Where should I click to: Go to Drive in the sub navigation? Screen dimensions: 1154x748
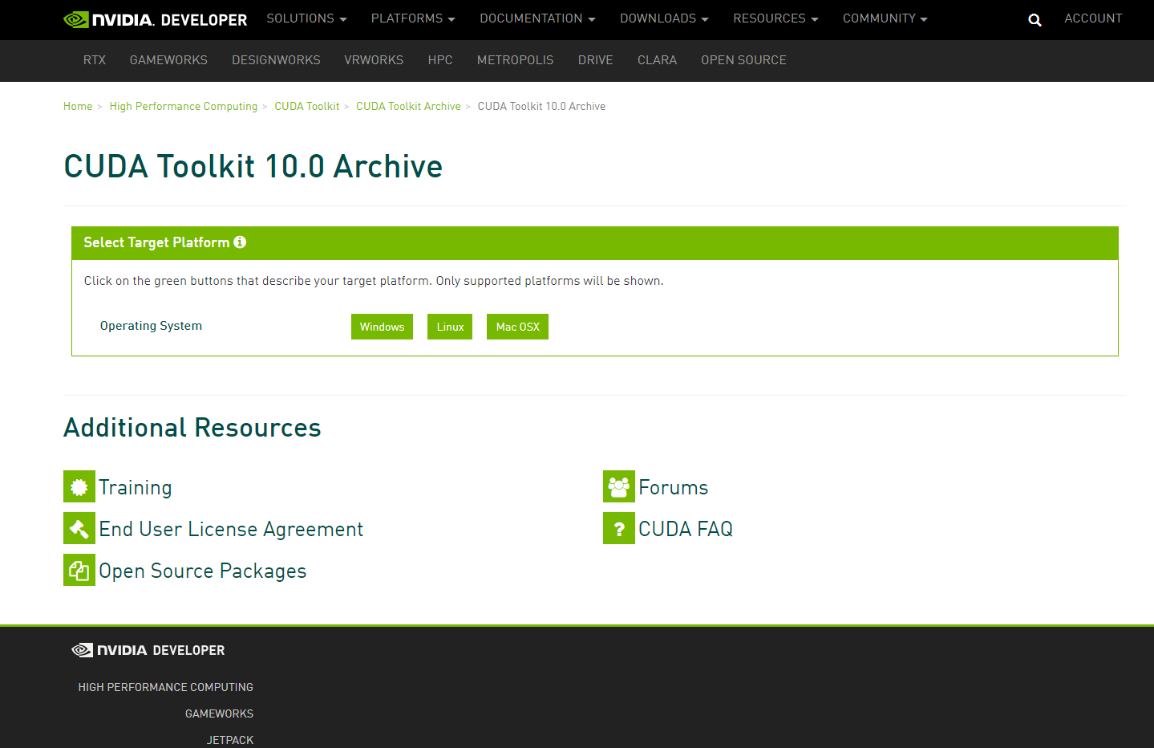[x=595, y=60]
